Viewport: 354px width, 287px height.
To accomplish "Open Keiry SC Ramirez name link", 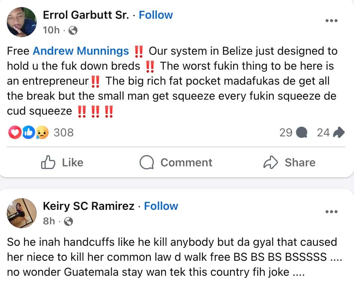I will (89, 206).
